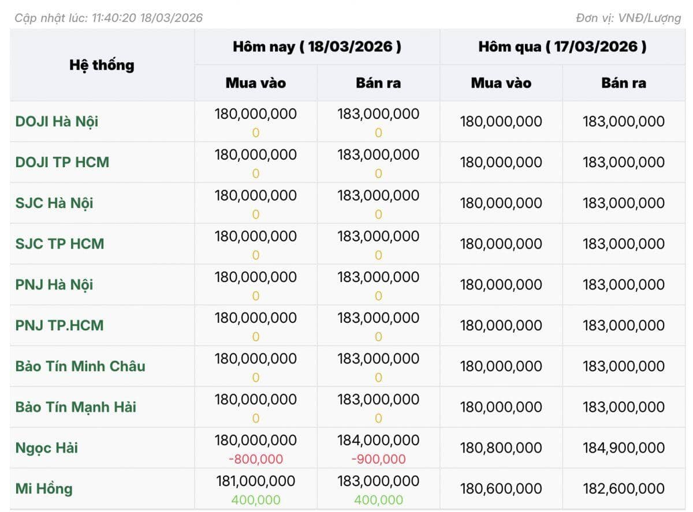Click yesterday's 184,900,000 Ngọc Hải sell price
This screenshot has width=693, height=512.
pyautogui.click(x=623, y=448)
